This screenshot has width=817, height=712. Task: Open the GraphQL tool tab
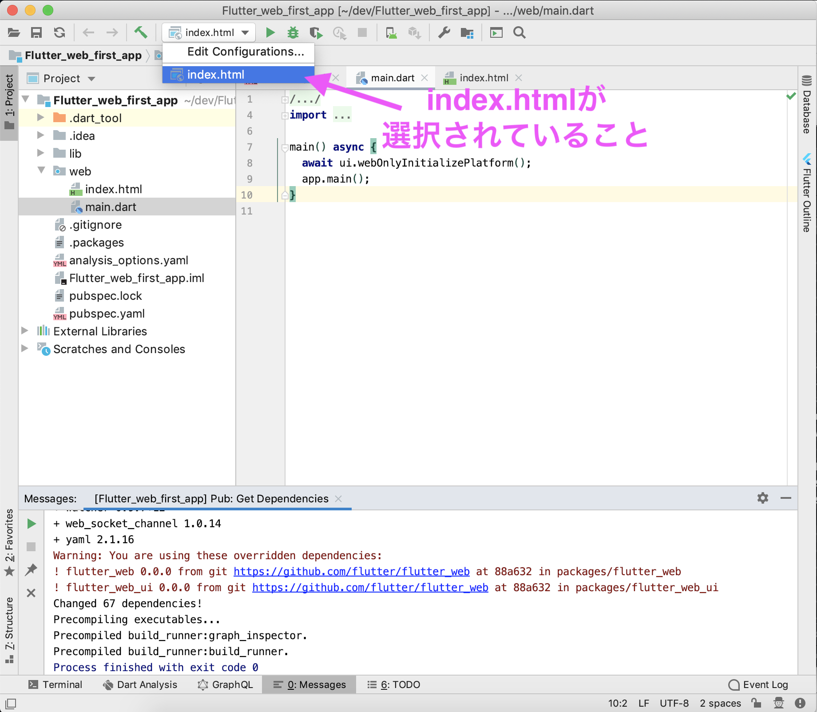(x=225, y=684)
